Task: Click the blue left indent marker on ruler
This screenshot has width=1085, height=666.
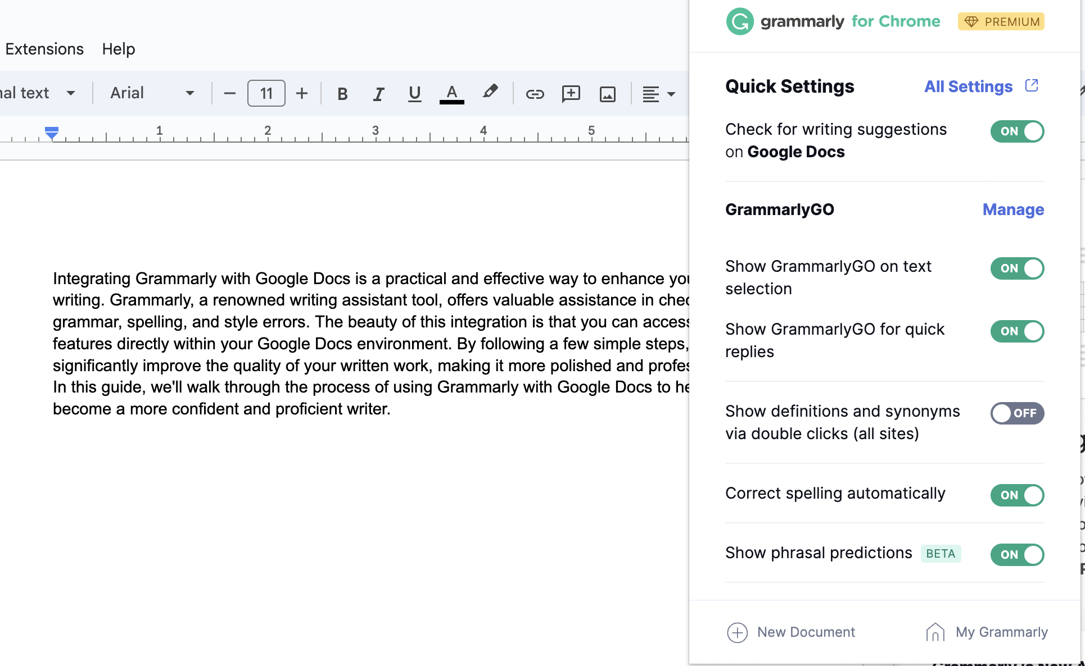Action: point(52,133)
